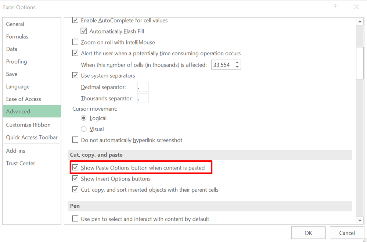
Task: Open the Customize Ribbon page
Action: coord(28,125)
